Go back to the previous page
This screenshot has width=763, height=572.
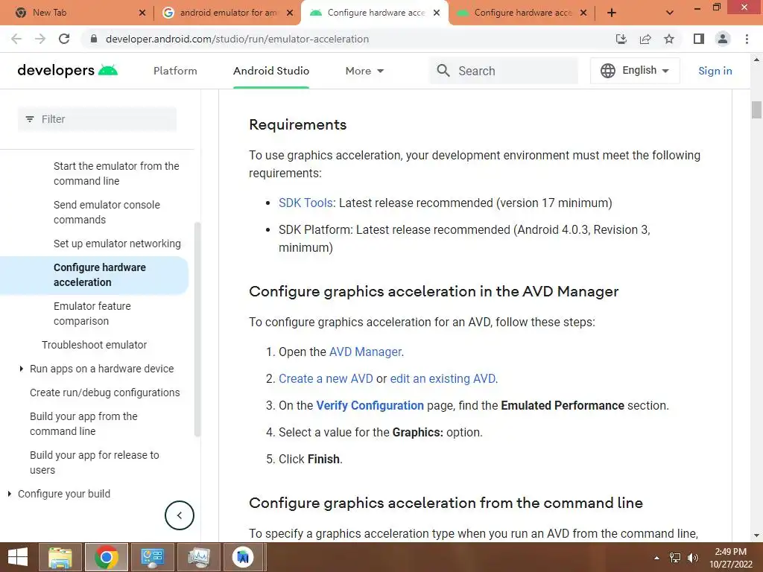pyautogui.click(x=16, y=39)
